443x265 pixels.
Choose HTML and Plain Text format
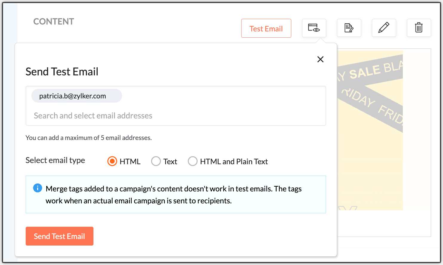click(193, 161)
